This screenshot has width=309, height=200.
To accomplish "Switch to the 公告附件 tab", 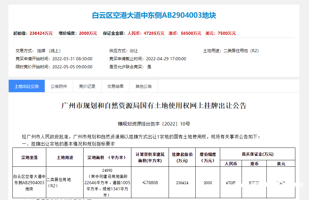I will [59, 86].
